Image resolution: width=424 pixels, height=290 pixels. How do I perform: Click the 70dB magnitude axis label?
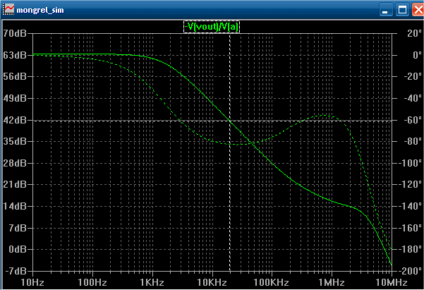[x=15, y=34]
